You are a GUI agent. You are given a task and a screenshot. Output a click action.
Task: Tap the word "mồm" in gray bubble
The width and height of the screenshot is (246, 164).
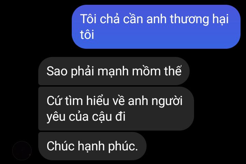146,71
